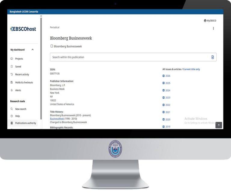Expand the 2025 issues list

click(163, 83)
